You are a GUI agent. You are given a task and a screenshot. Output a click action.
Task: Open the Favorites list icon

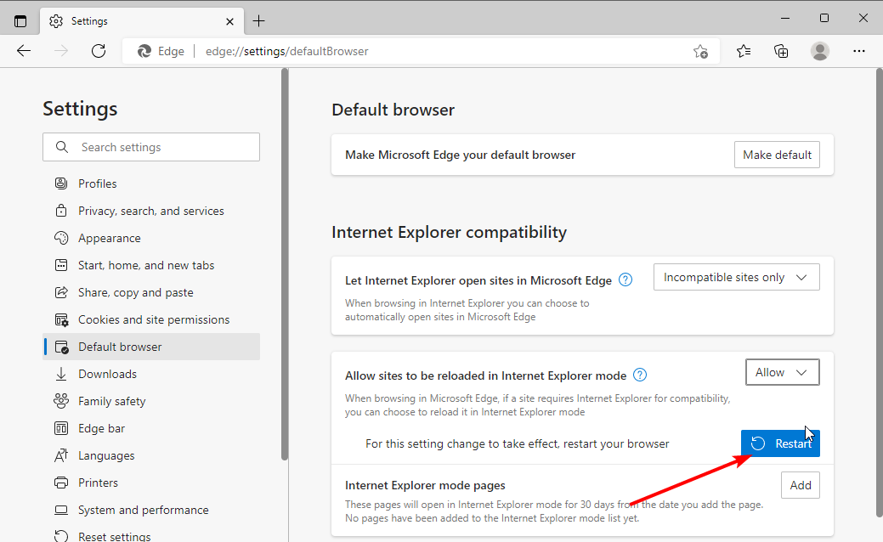[x=744, y=51]
